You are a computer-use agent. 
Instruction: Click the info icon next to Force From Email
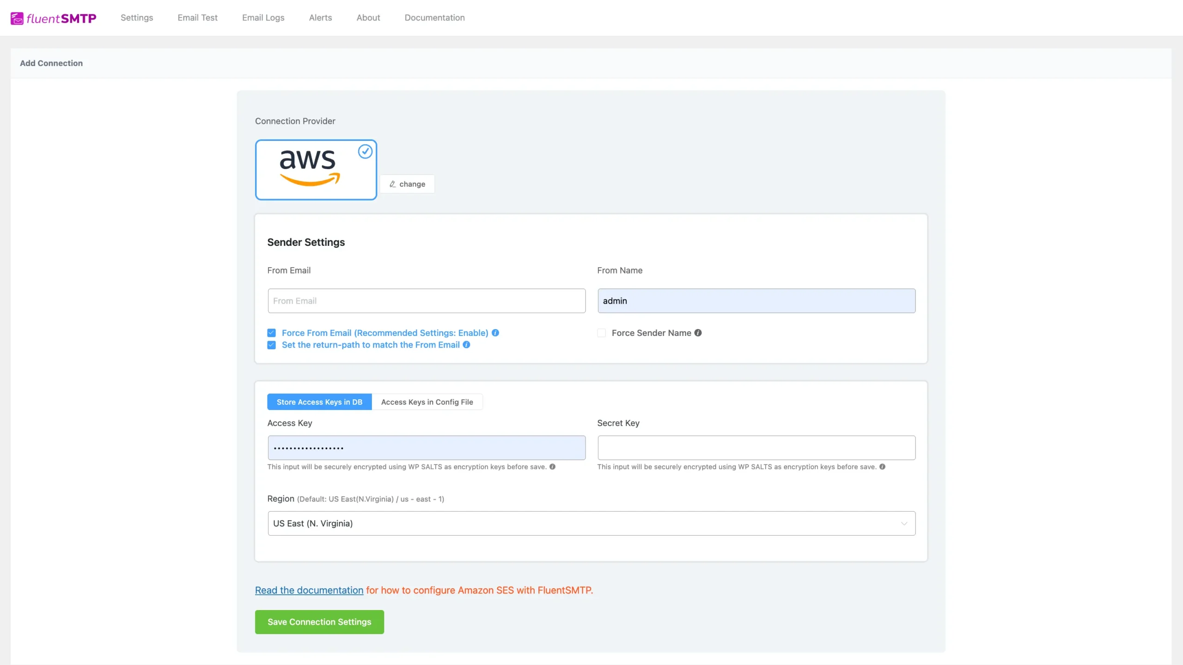tap(495, 333)
